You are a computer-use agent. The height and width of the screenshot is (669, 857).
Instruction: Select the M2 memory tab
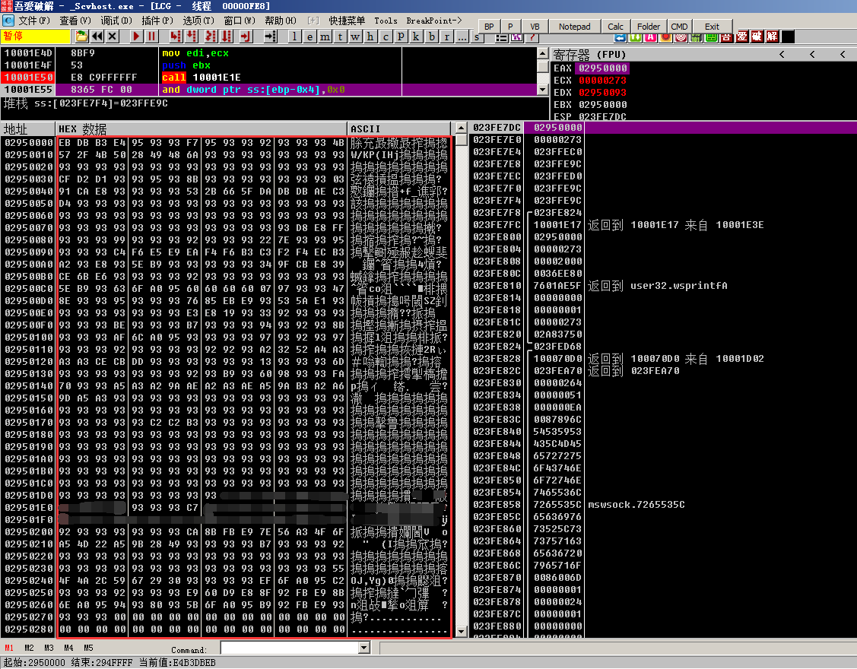click(x=29, y=648)
